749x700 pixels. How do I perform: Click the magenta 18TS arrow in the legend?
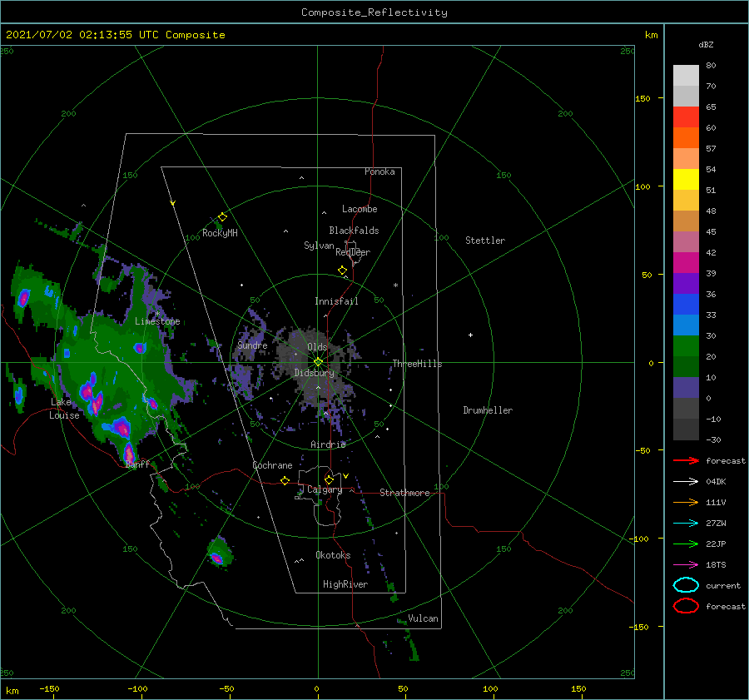point(686,565)
